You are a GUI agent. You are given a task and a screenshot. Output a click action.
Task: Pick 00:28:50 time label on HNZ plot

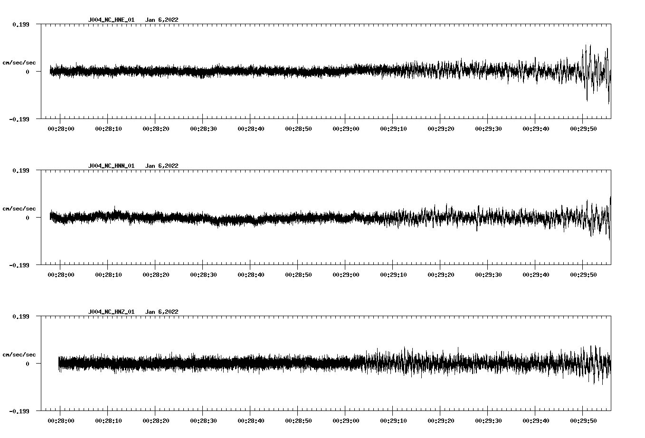(297, 420)
